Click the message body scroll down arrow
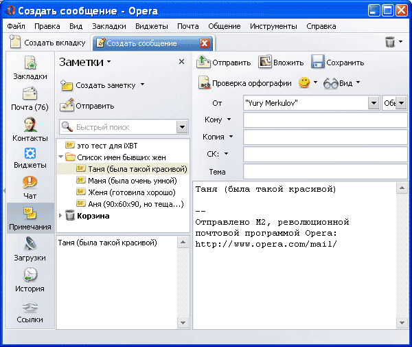The width and height of the screenshot is (412, 347). tap(402, 323)
